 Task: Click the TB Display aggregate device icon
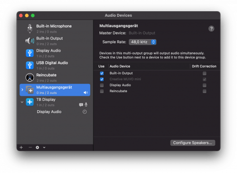click(x=30, y=102)
